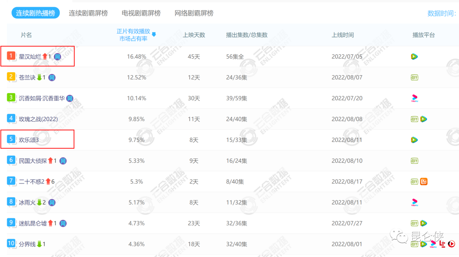Screen dimensions: 459x257
Task: Click the 网 badge beside 苍兰诀
Action: click(x=52, y=77)
